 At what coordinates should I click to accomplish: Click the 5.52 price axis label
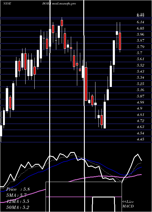140,65
